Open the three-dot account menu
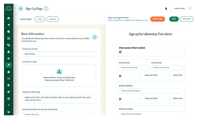The width and height of the screenshot is (198, 119). [190, 9]
